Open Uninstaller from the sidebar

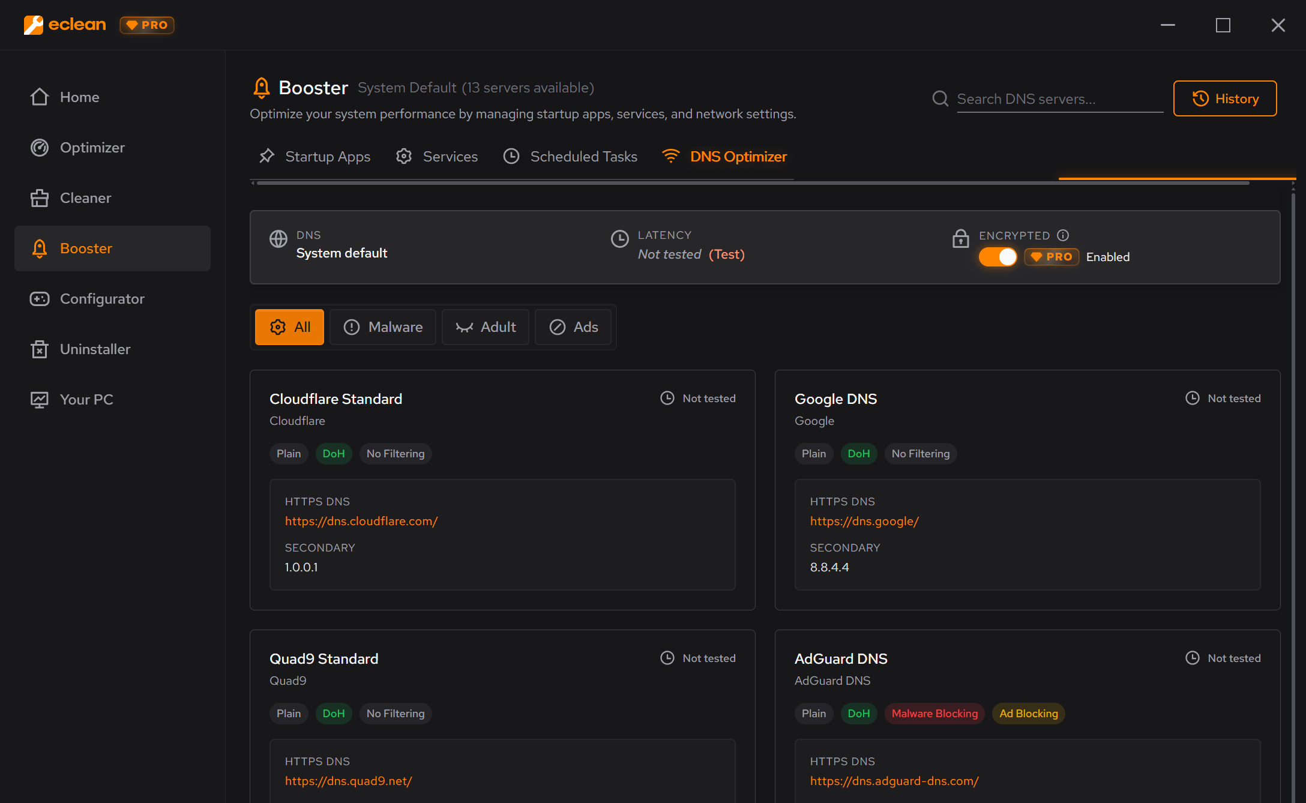112,349
